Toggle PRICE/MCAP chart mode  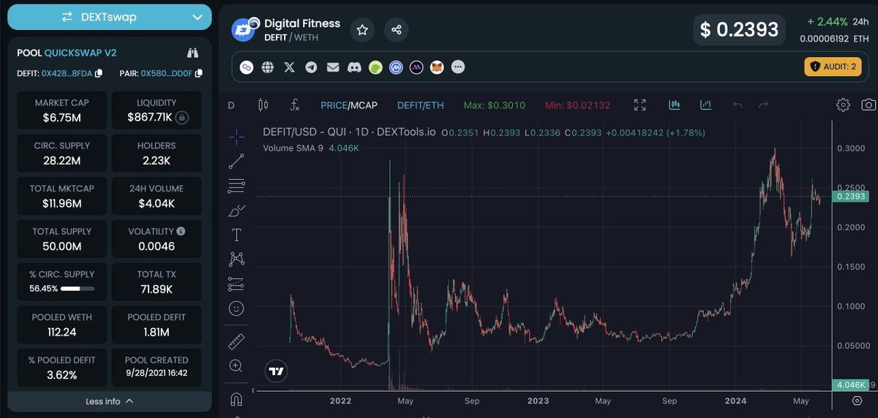pyautogui.click(x=349, y=105)
